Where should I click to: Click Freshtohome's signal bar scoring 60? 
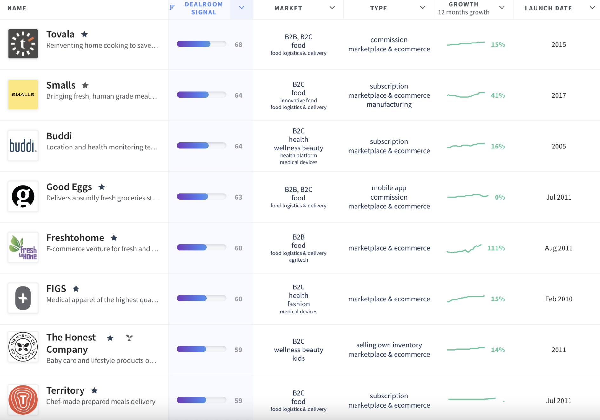click(202, 247)
